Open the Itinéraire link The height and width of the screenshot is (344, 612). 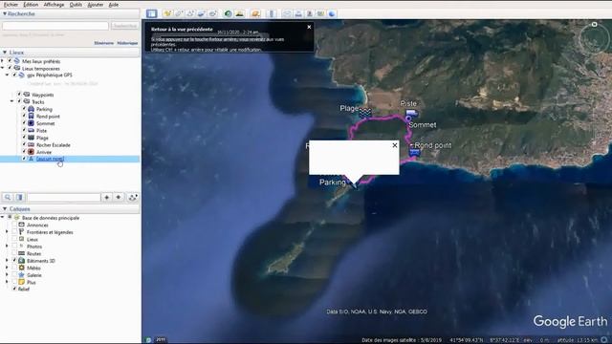(104, 43)
